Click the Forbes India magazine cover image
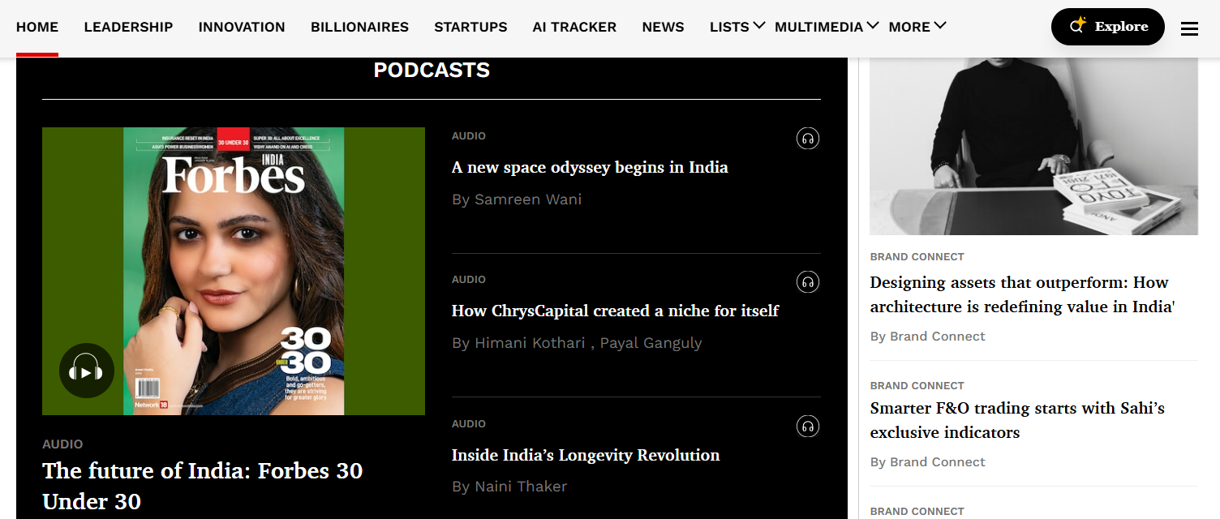 pyautogui.click(x=234, y=271)
